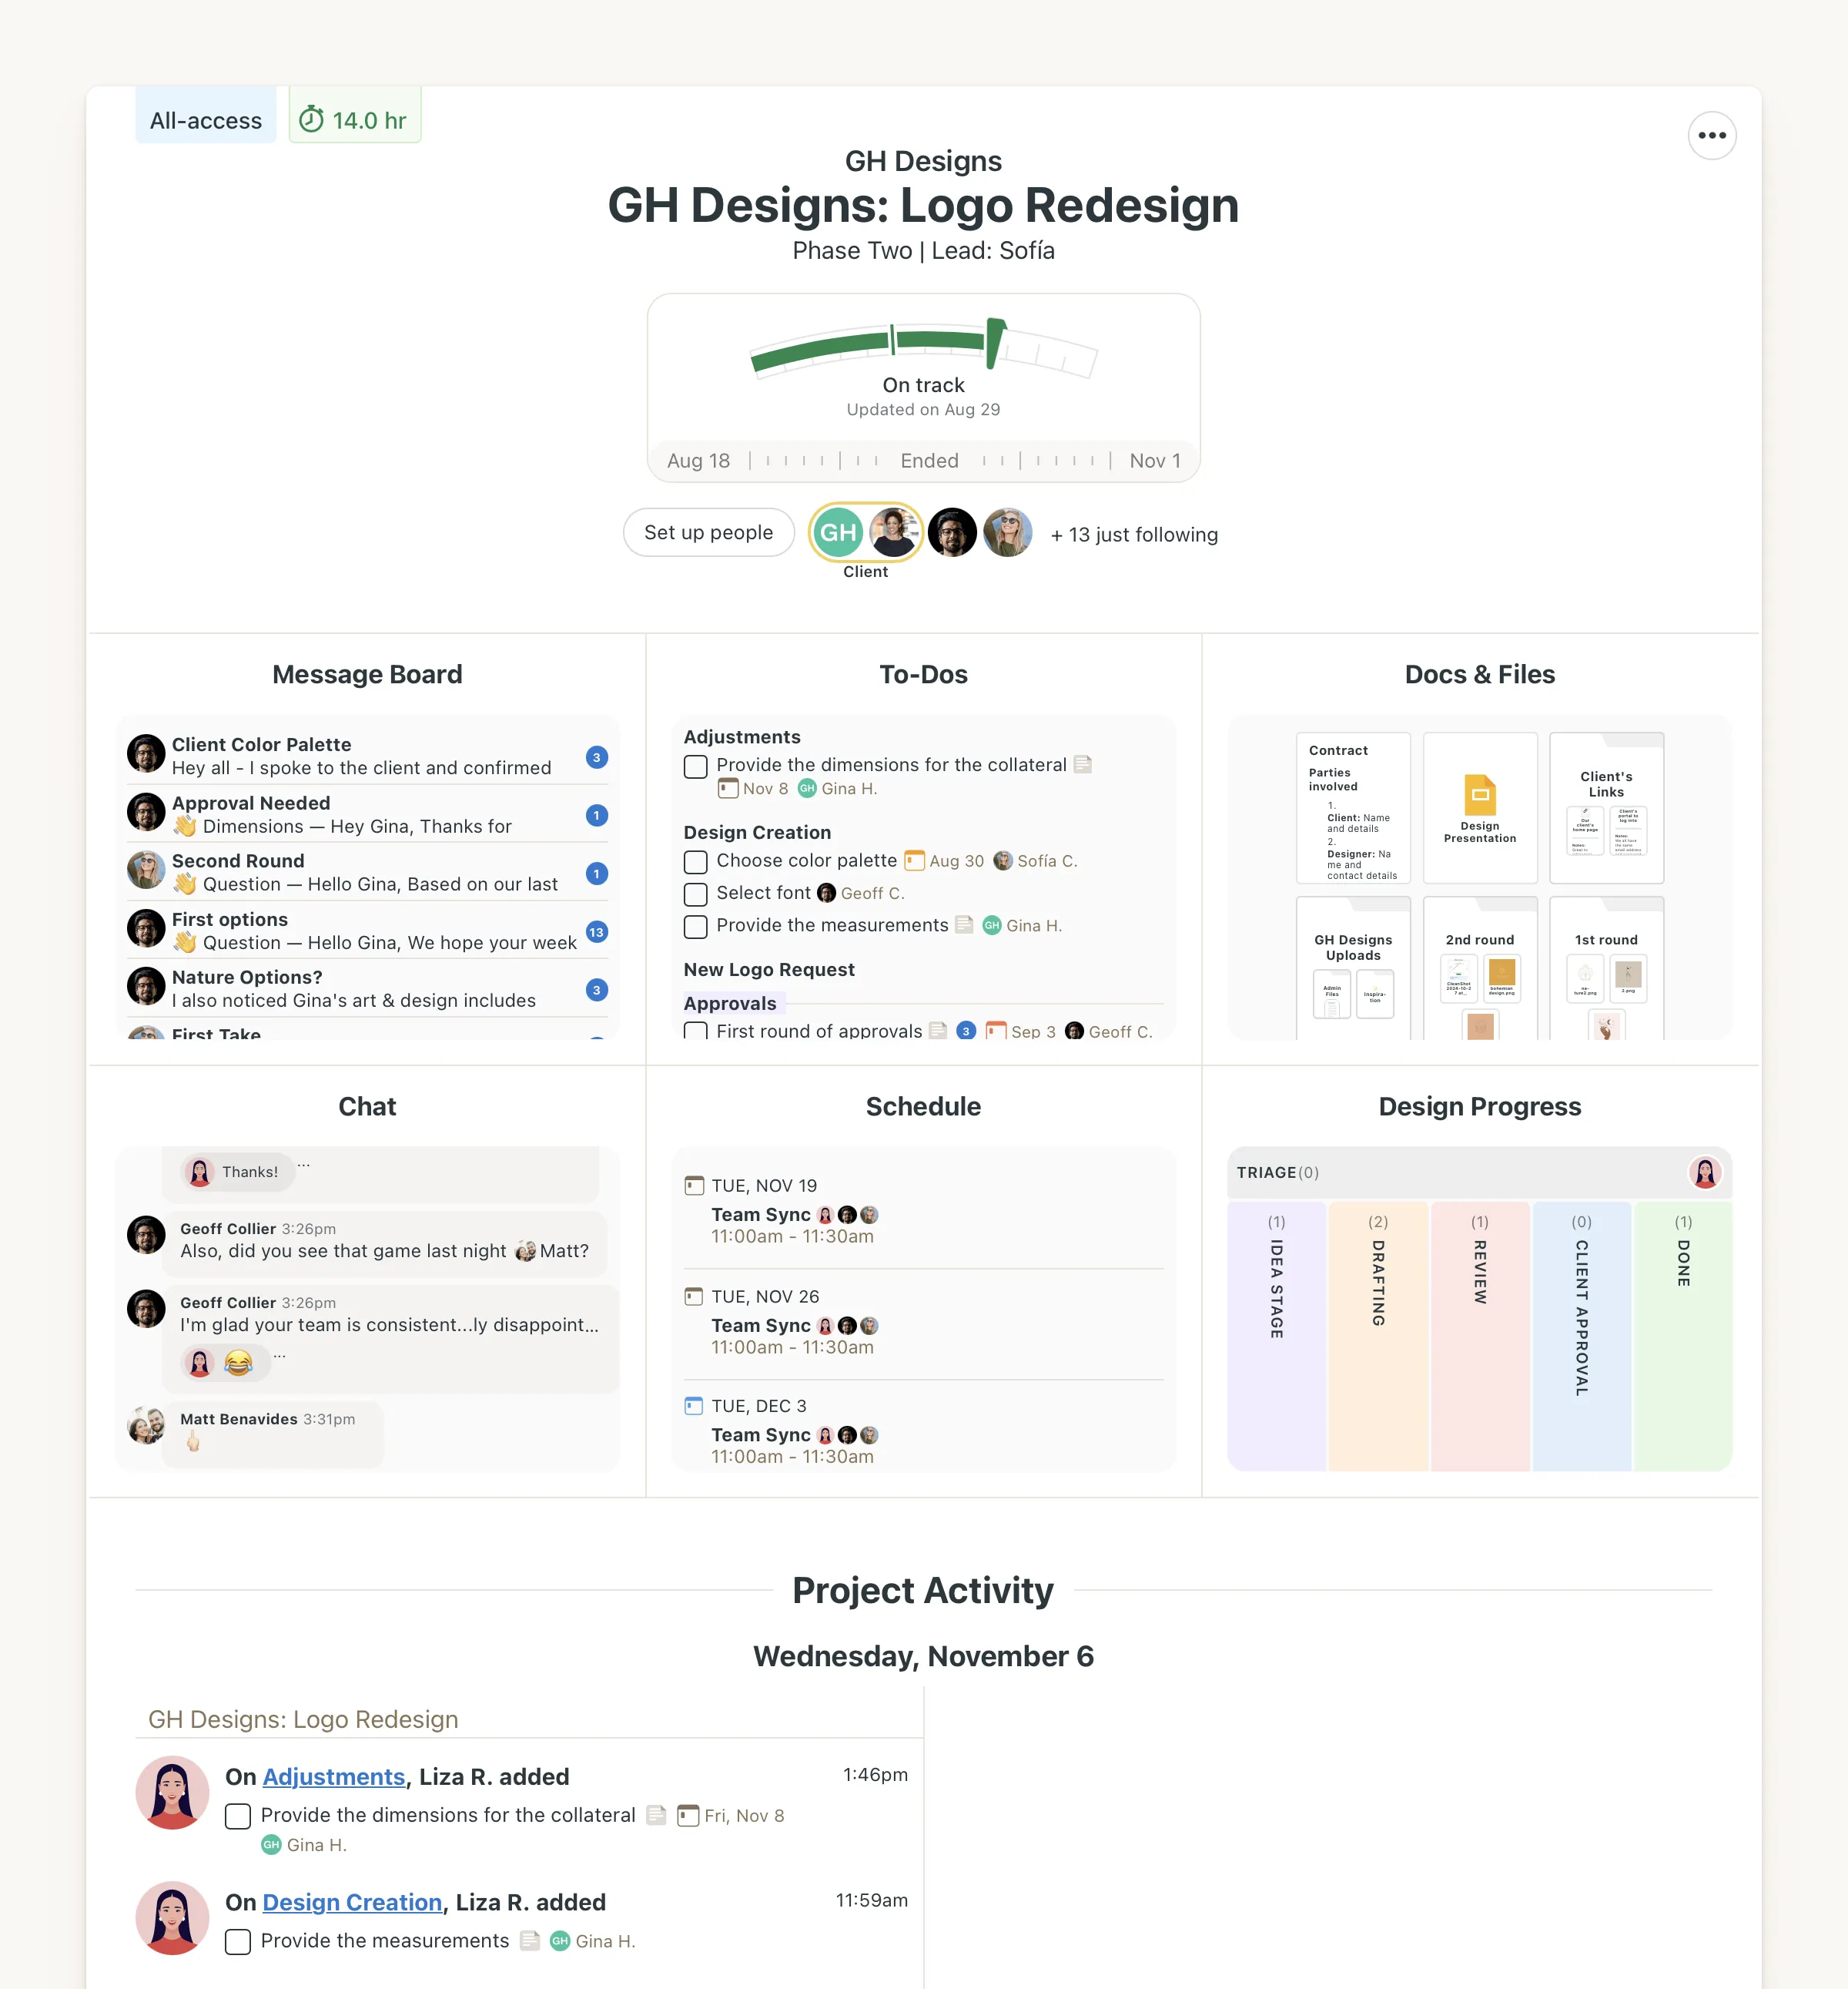Screen dimensions: 1848x1989
Task: Click the GH client avatar icon
Action: coord(839,533)
